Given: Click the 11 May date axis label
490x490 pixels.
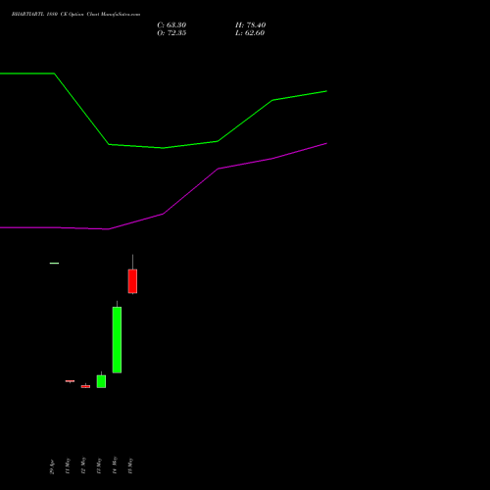Looking at the screenshot, I should pyautogui.click(x=68, y=465).
